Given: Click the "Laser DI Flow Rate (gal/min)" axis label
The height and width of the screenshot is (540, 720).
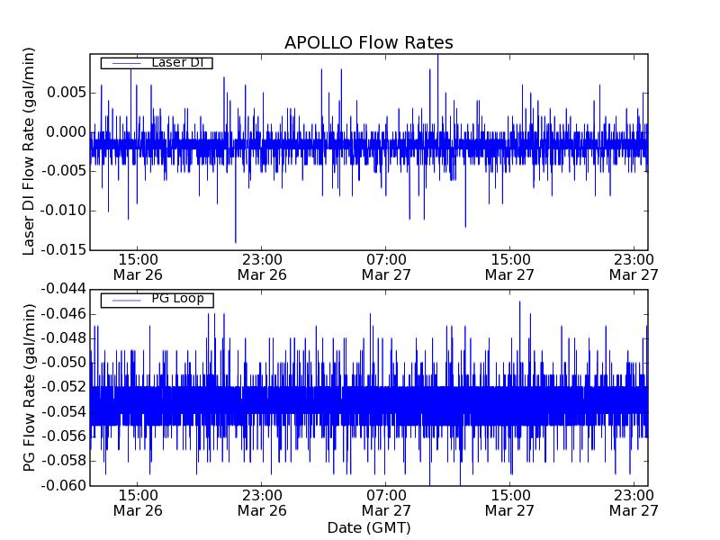Looking at the screenshot, I should pyautogui.click(x=30, y=151).
